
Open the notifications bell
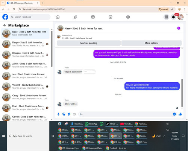173,17
